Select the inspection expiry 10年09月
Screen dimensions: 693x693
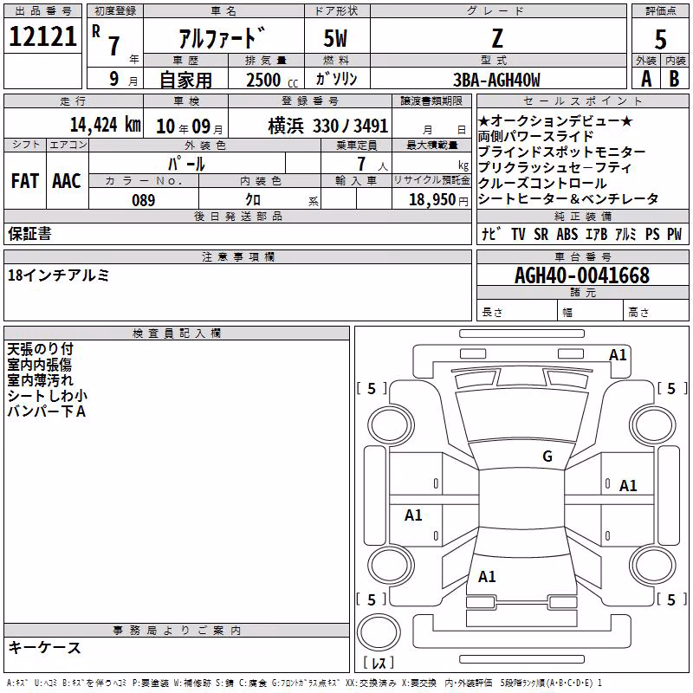(190, 126)
